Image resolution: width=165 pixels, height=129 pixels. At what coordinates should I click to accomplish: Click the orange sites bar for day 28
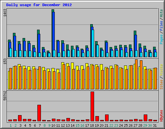tap(141, 75)
